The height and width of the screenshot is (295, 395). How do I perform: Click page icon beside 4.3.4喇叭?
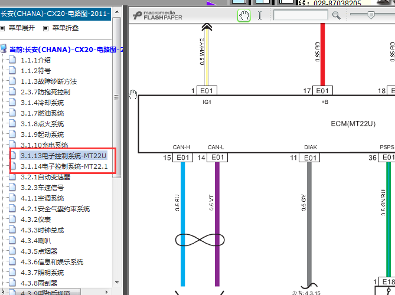click(x=12, y=240)
